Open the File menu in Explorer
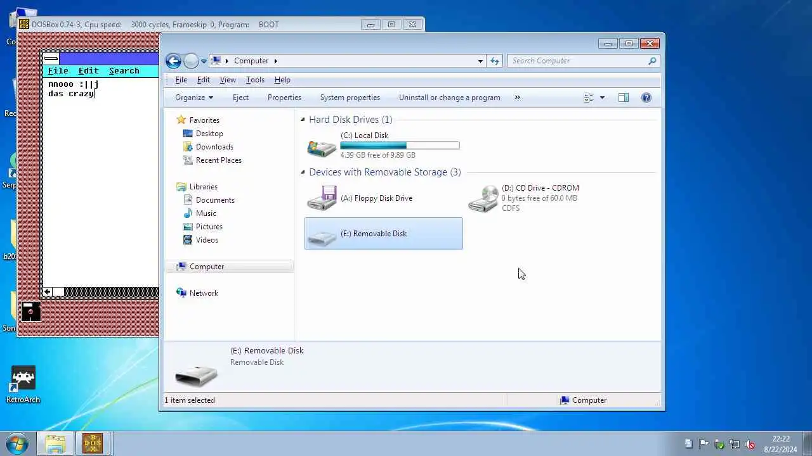 (181, 80)
